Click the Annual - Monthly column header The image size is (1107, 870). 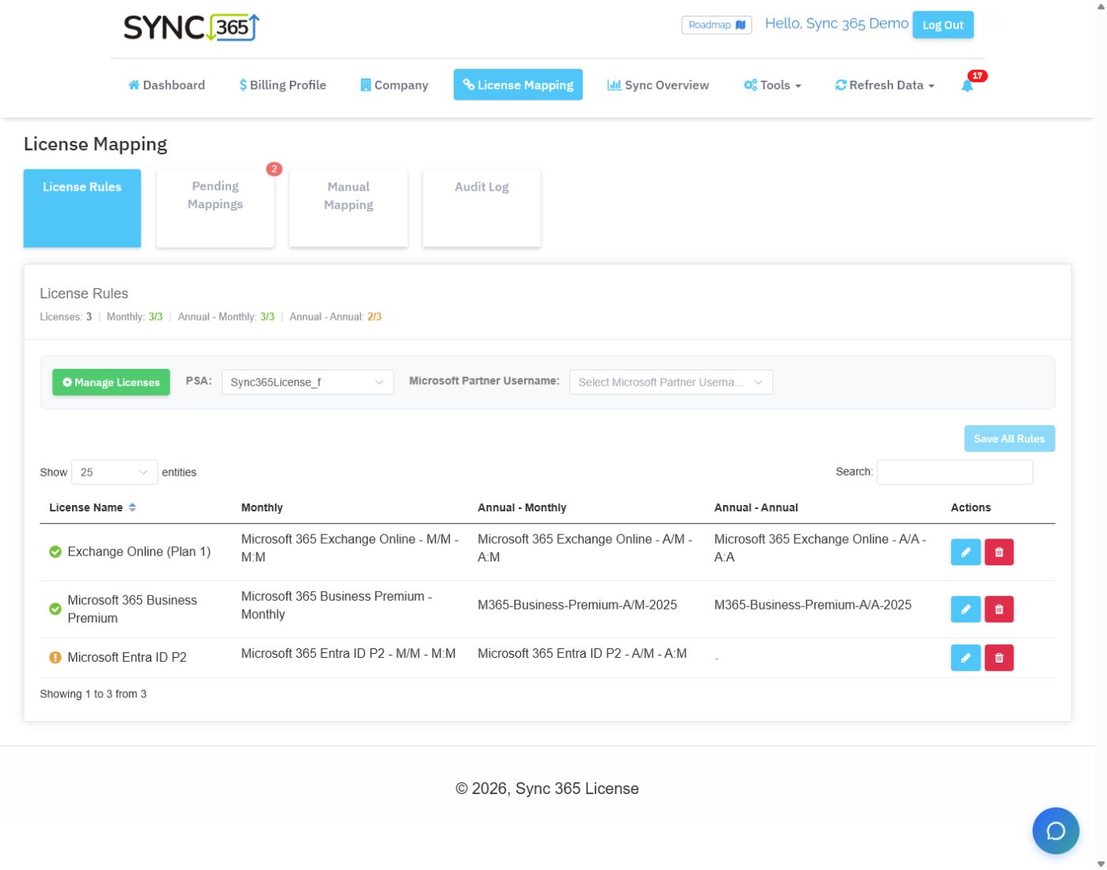coord(522,507)
